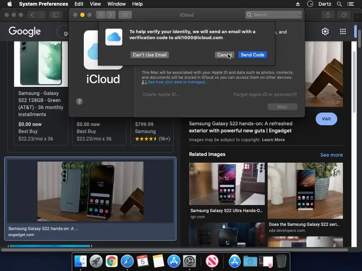The width and height of the screenshot is (362, 271).
Task: Toggle Safari sidebar button
Action: [56, 15]
